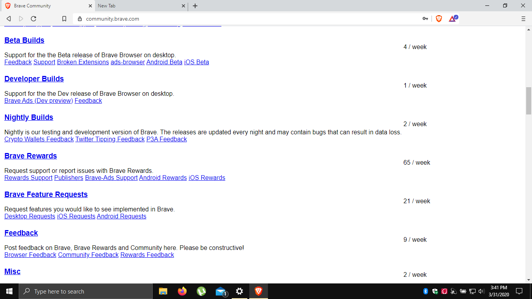Open Bluetooth tray icon
This screenshot has width=532, height=299.
tap(426, 291)
